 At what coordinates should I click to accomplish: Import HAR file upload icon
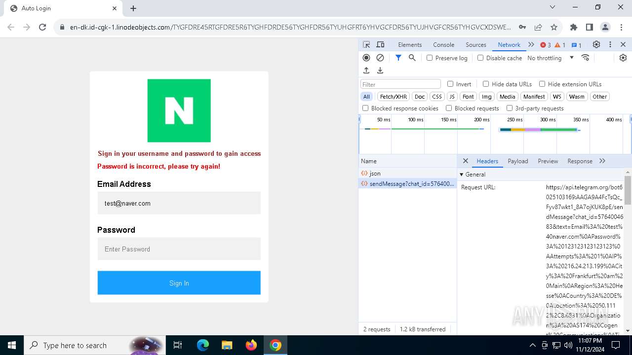366,71
